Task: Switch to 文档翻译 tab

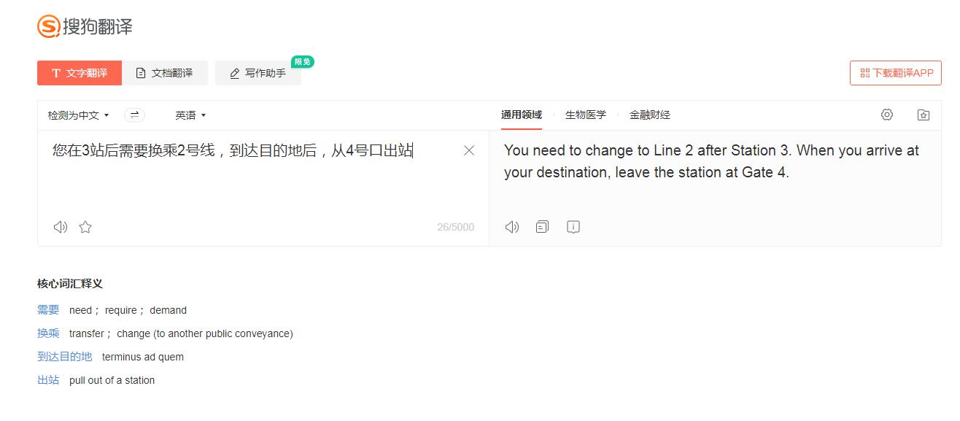Action: (165, 73)
